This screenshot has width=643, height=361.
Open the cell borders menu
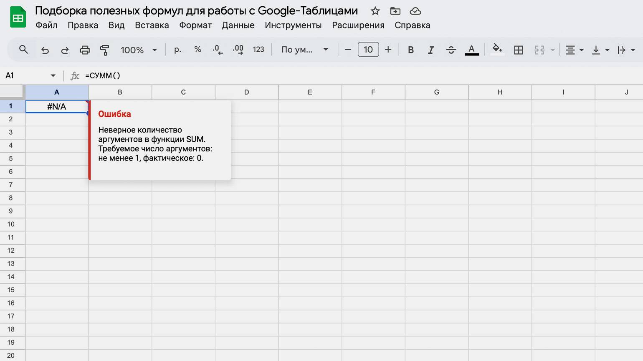pyautogui.click(x=519, y=50)
